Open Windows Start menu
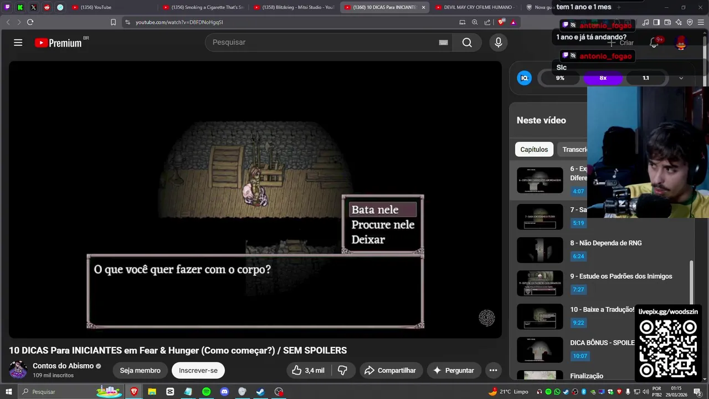This screenshot has height=399, width=709. pyautogui.click(x=8, y=392)
